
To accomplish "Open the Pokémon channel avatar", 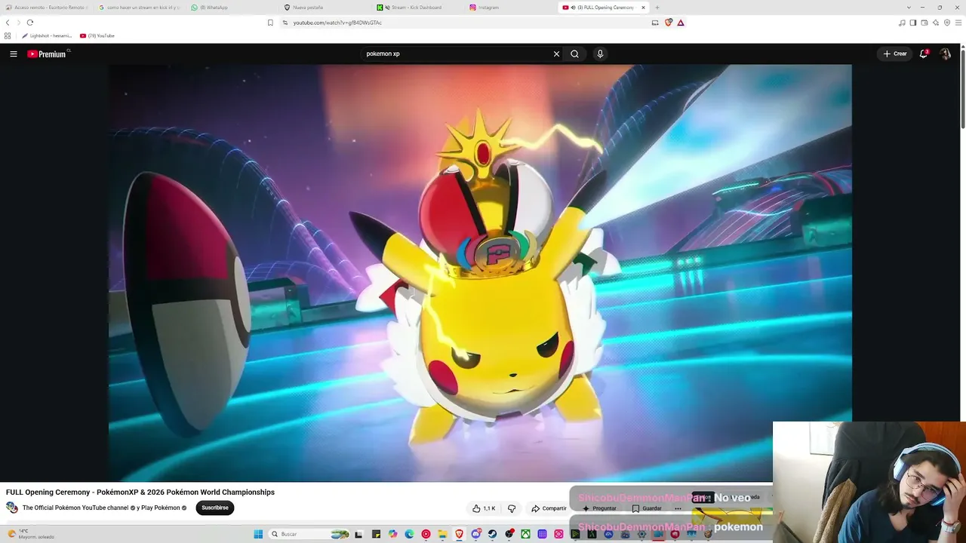I will [x=12, y=508].
